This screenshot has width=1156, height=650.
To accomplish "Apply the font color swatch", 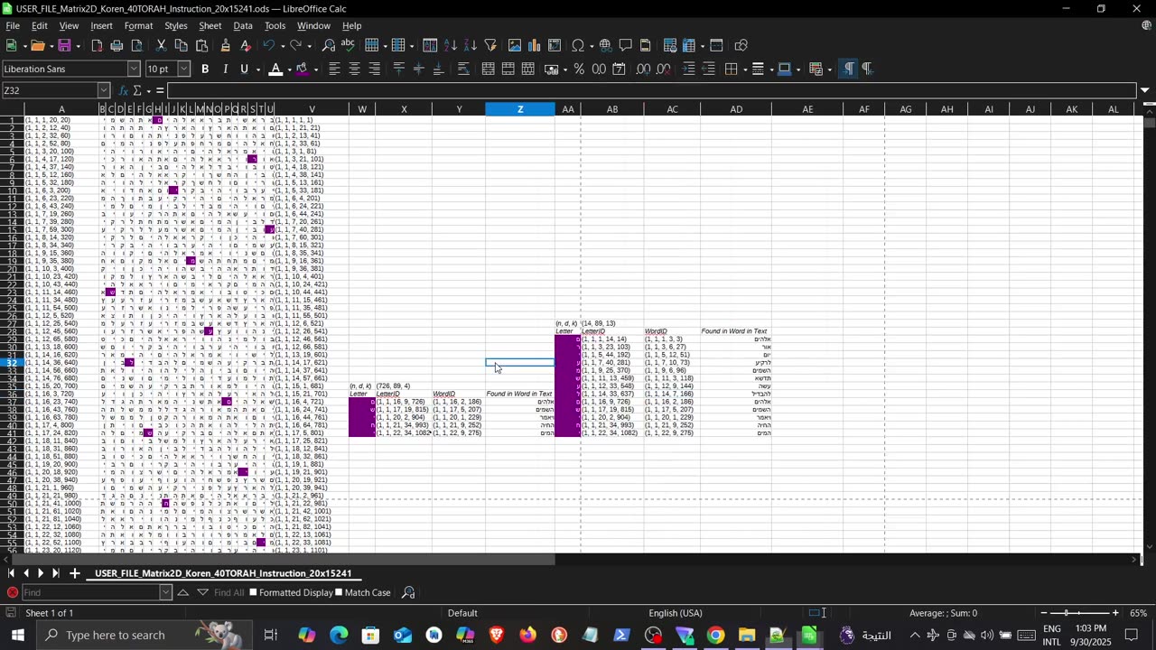I will click(276, 69).
